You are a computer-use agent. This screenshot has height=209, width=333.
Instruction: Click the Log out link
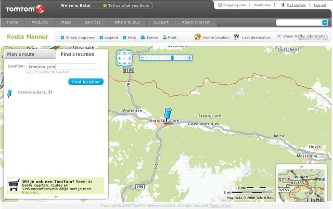[320, 5]
